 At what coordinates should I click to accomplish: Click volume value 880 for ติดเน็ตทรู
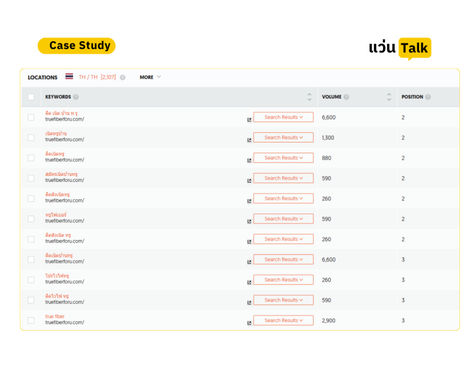pos(326,158)
